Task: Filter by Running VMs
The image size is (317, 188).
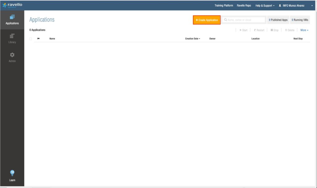Action: point(300,20)
